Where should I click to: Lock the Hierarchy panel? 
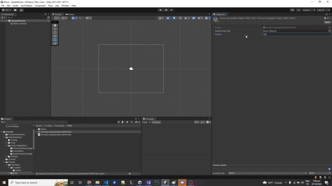click(45, 14)
